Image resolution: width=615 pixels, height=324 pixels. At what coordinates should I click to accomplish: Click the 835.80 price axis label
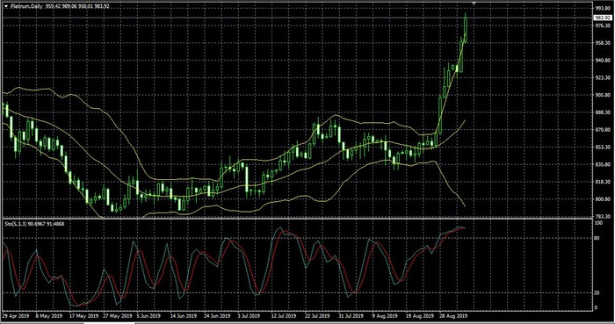[604, 164]
